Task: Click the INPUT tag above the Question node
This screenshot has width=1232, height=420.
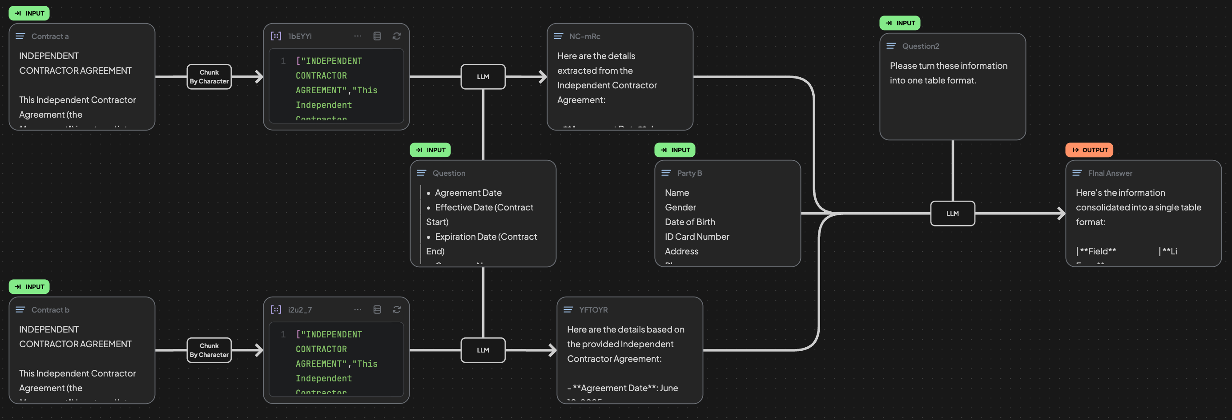Action: pyautogui.click(x=431, y=150)
